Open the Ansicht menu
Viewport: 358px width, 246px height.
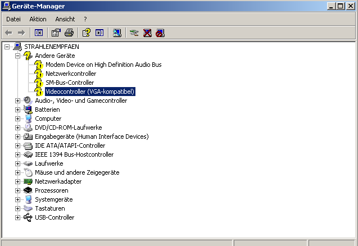(65, 19)
